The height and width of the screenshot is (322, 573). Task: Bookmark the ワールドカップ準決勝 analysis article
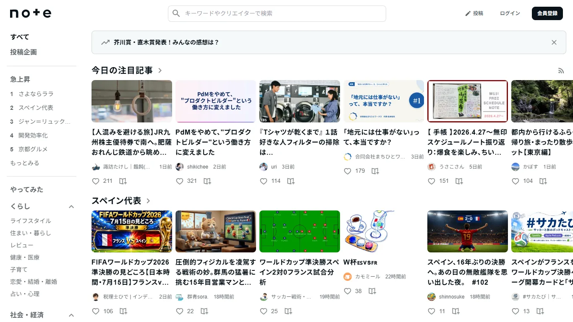click(288, 311)
